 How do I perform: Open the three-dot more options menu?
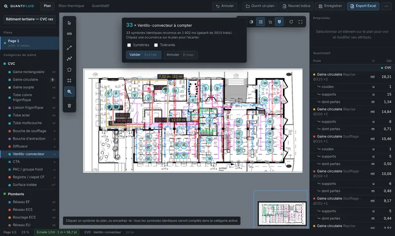coord(386,6)
